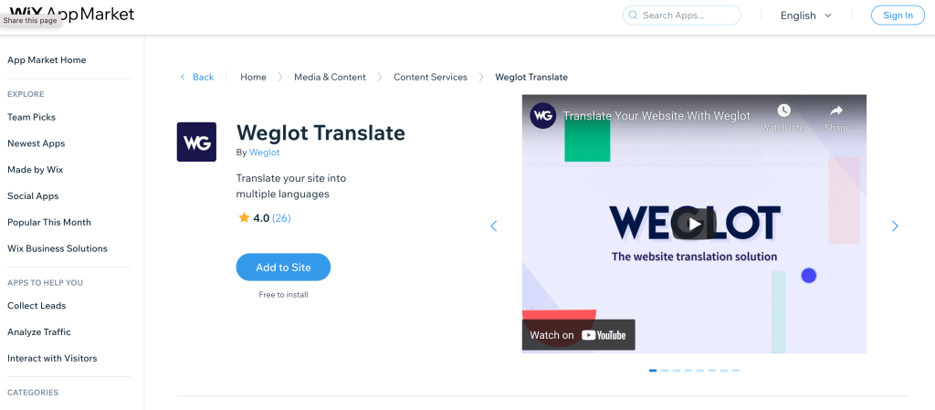
Task: Click the Free to install text
Action: tap(283, 294)
